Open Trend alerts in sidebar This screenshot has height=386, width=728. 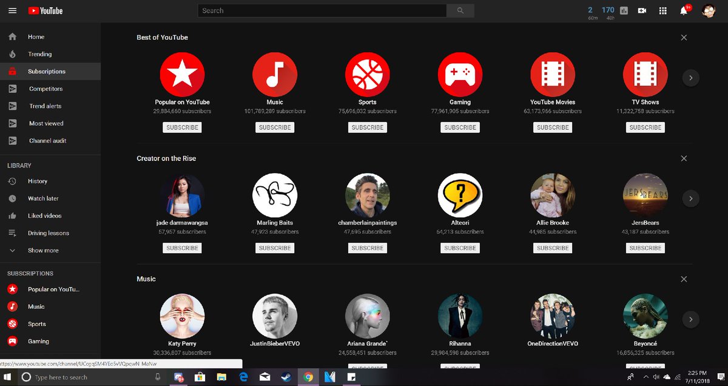(x=50, y=106)
